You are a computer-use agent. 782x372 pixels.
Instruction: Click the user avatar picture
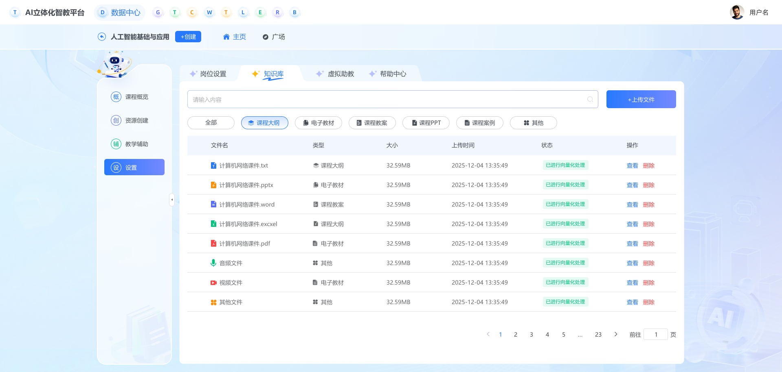737,12
